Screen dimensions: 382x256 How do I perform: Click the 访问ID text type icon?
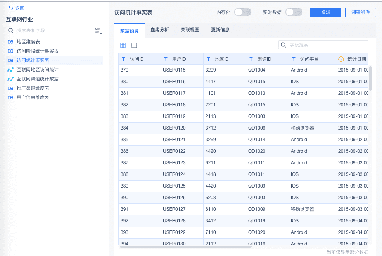tap(124, 59)
